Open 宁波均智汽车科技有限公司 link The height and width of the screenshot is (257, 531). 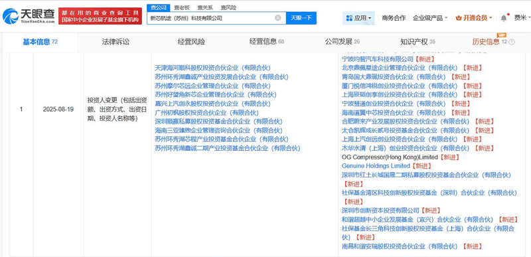[378, 59]
